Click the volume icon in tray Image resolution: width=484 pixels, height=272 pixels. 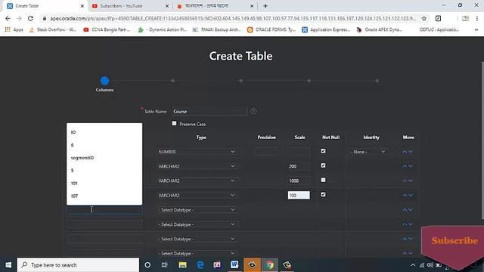[430, 265]
